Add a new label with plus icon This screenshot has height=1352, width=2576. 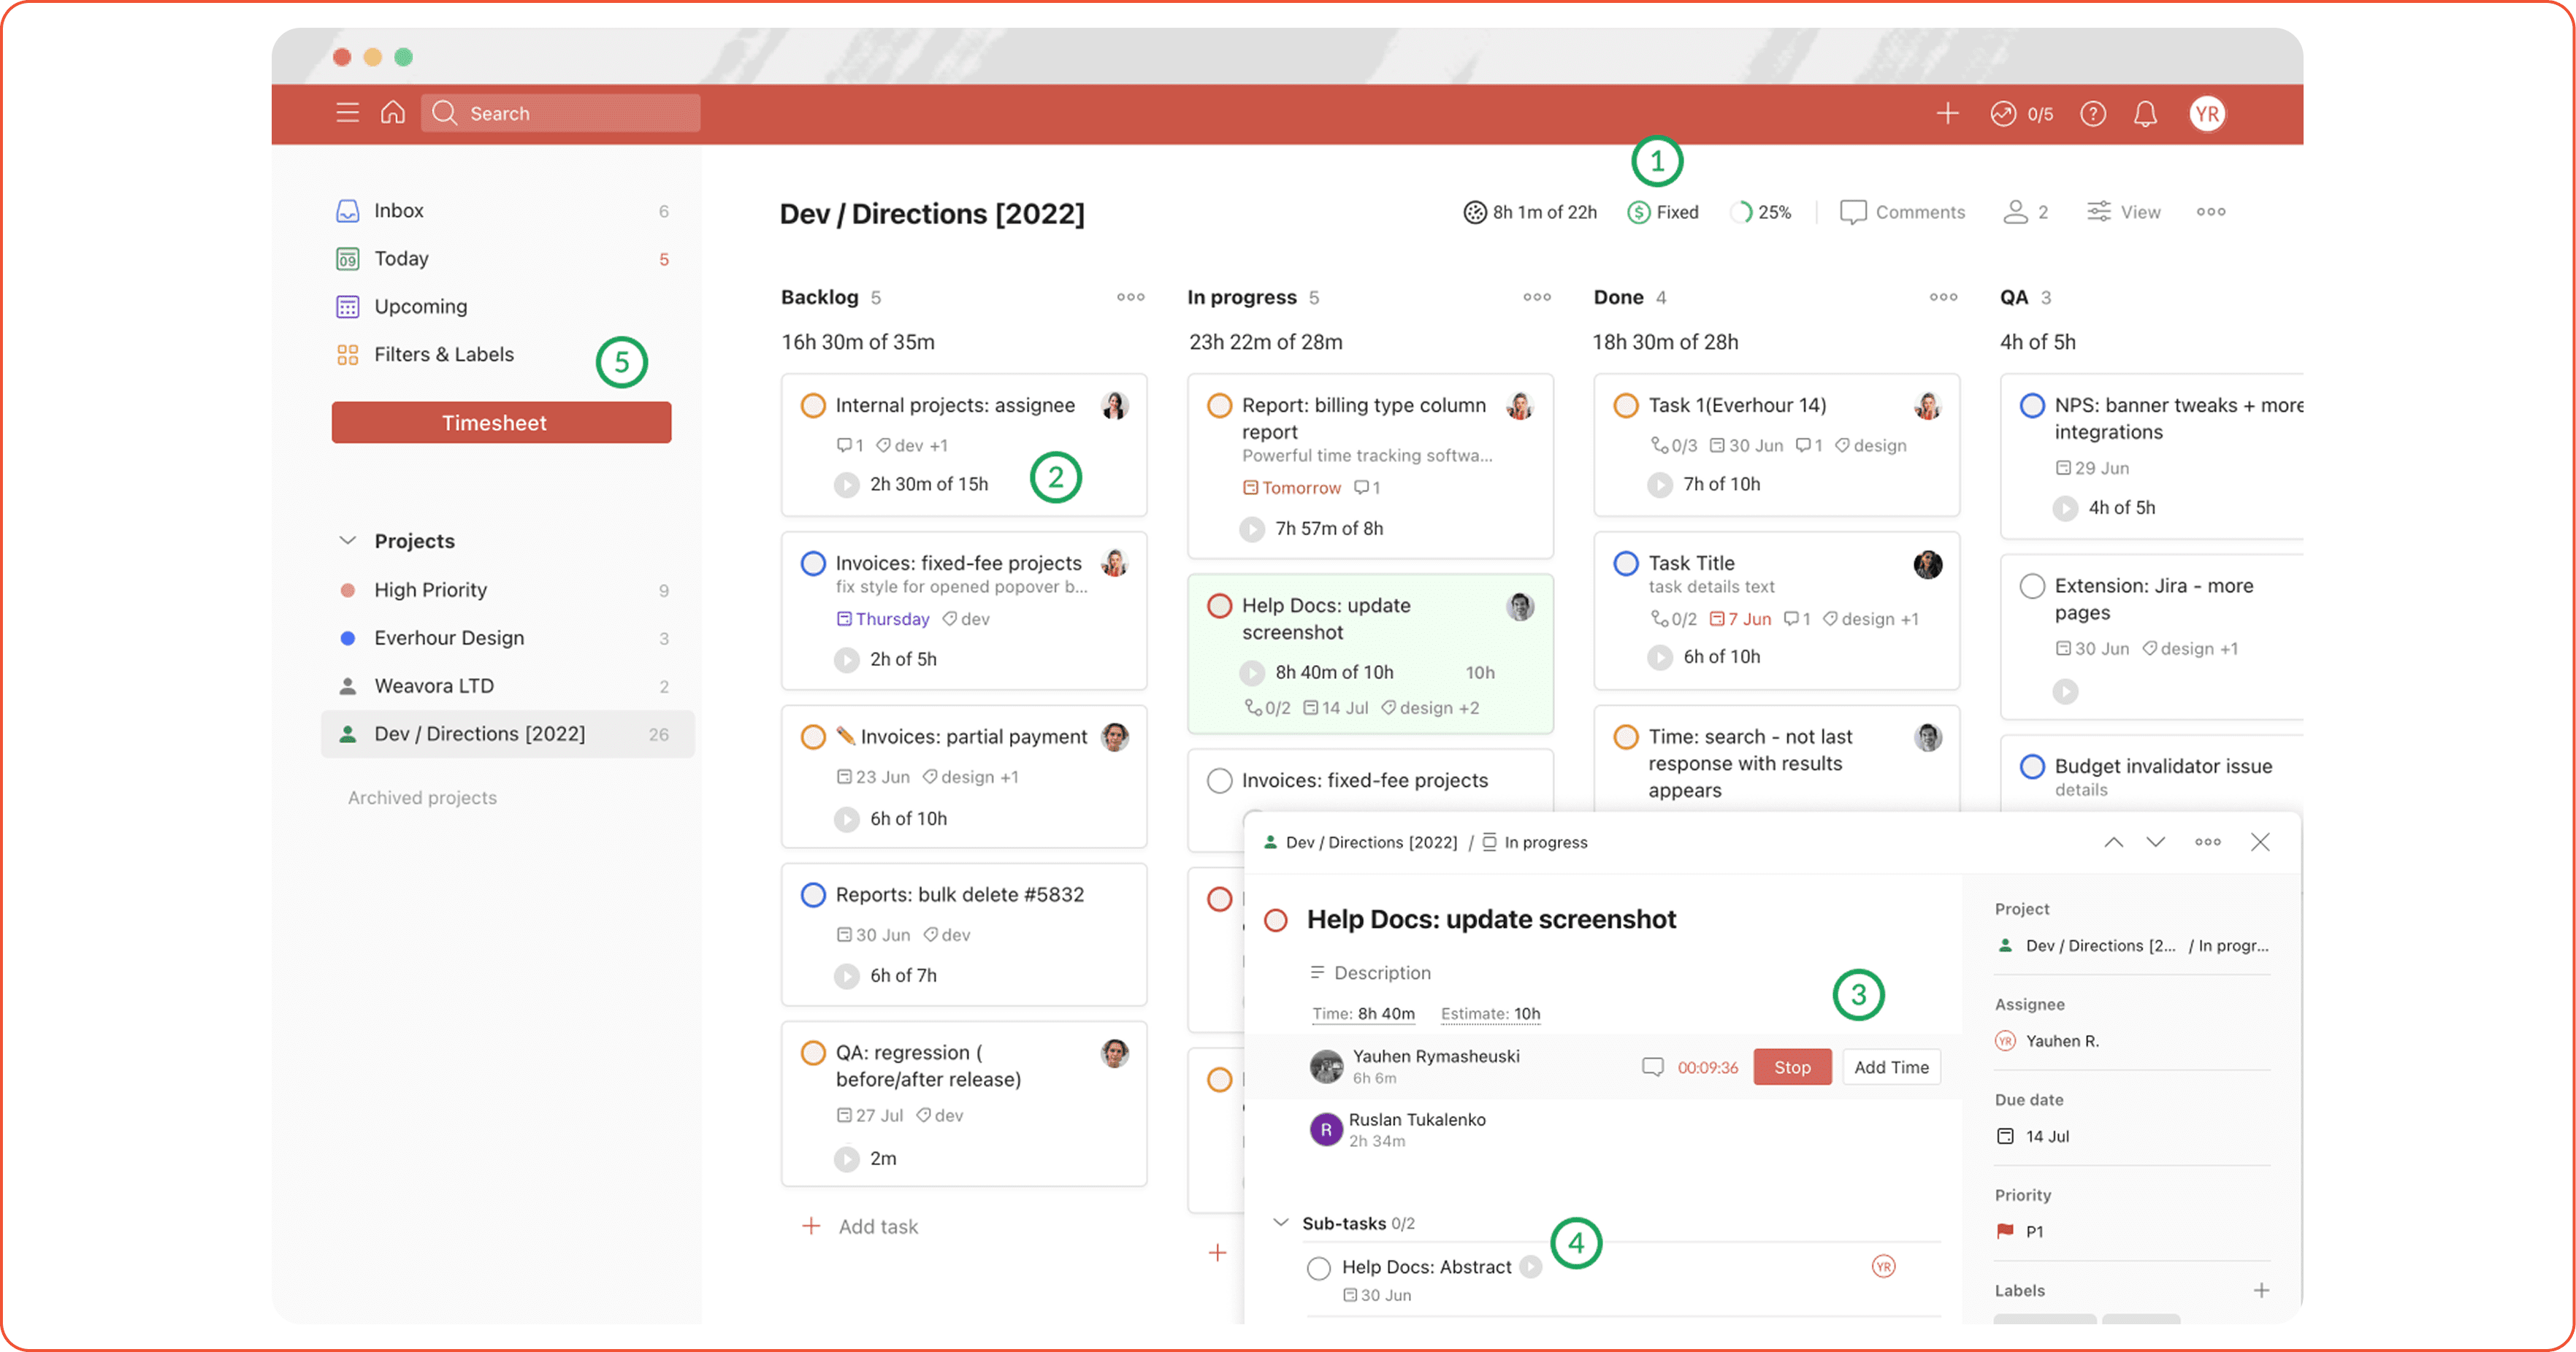(2261, 1290)
